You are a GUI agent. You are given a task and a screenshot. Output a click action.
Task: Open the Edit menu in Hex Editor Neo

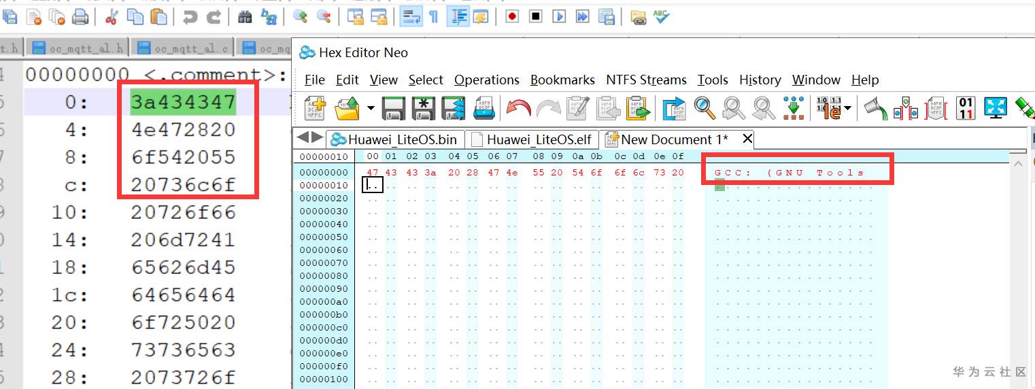tap(347, 80)
